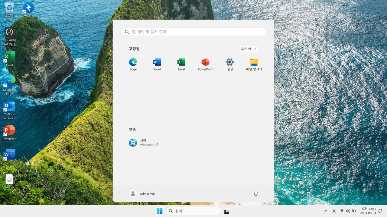Select the 휴지통 Recycle Bin desktop icon
387x217 pixels.
pyautogui.click(x=9, y=10)
